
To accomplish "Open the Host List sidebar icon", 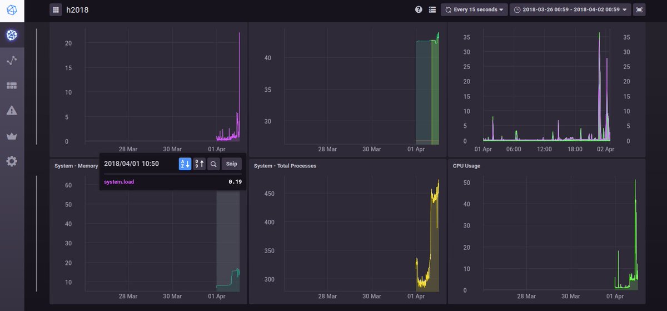I will coord(12,35).
